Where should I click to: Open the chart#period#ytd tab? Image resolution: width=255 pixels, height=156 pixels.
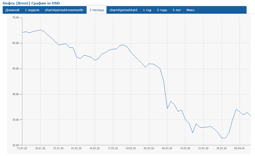[123, 10]
